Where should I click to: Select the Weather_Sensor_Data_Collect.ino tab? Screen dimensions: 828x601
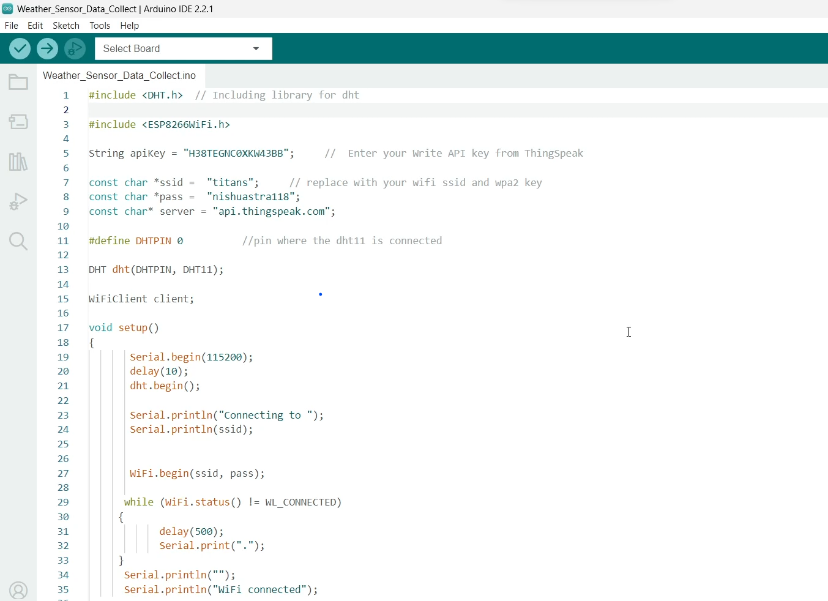[119, 75]
